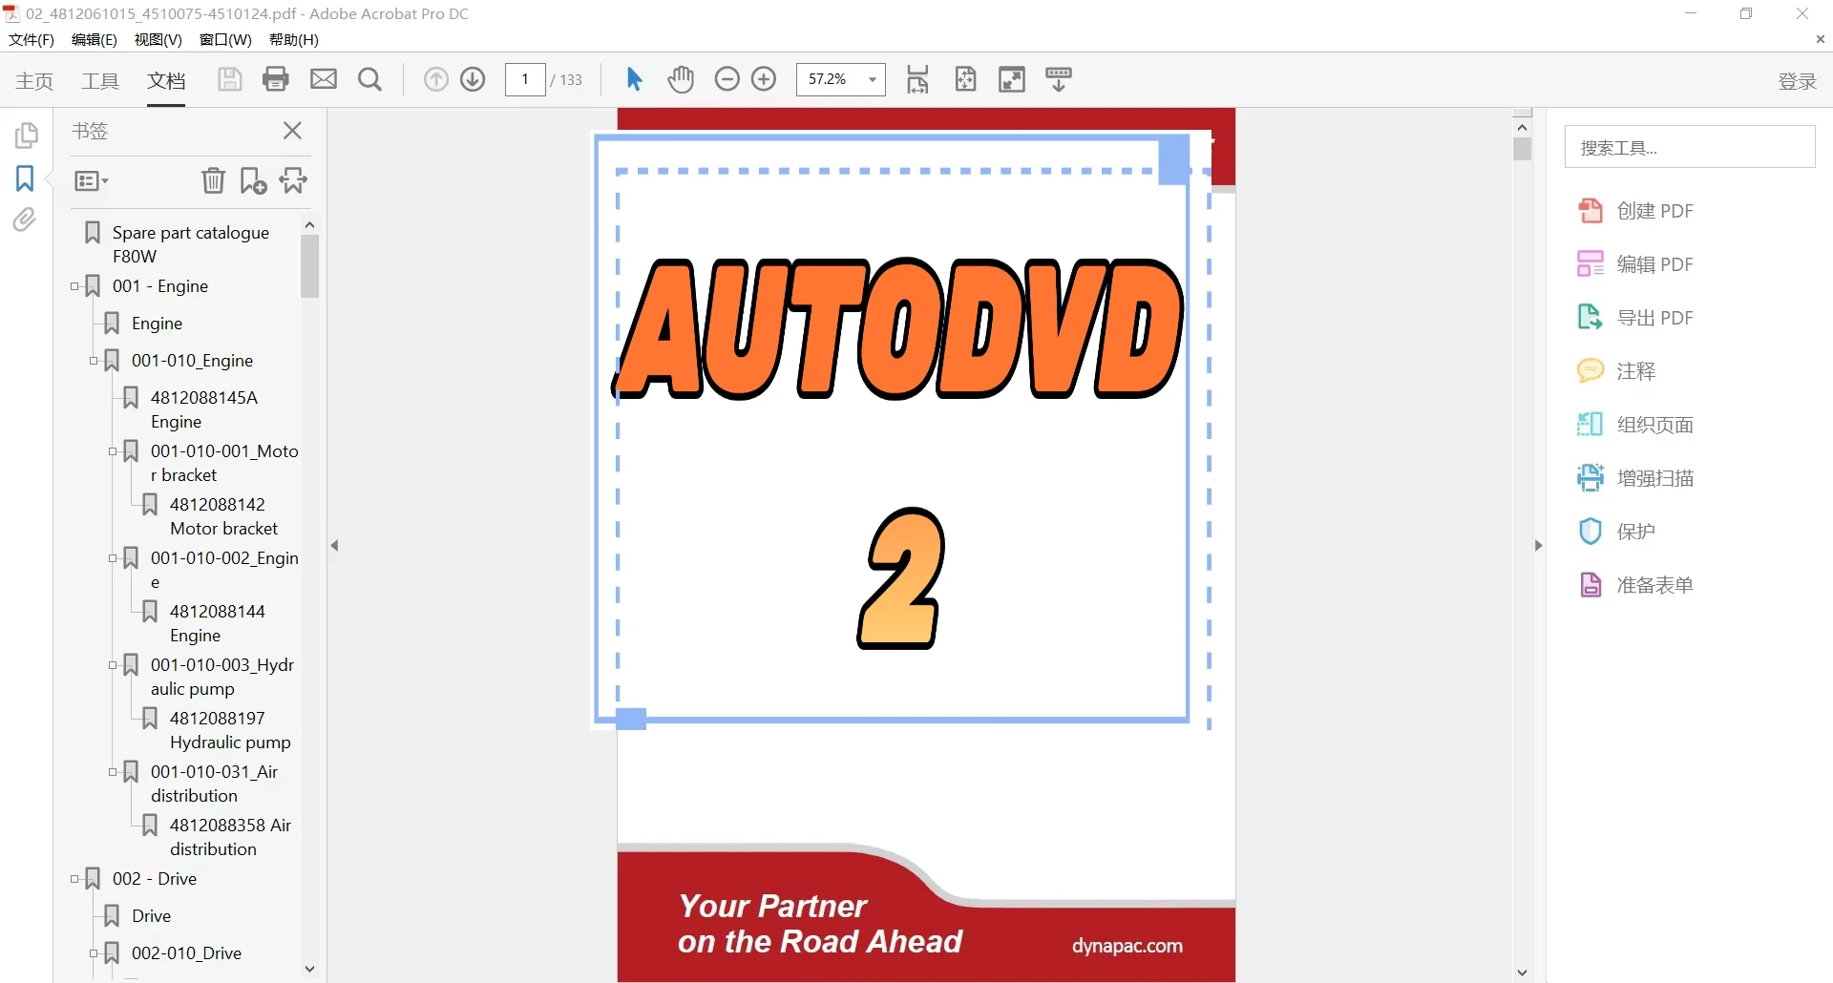Open the Find text magnifier icon
This screenshot has height=983, width=1833.
click(x=369, y=79)
